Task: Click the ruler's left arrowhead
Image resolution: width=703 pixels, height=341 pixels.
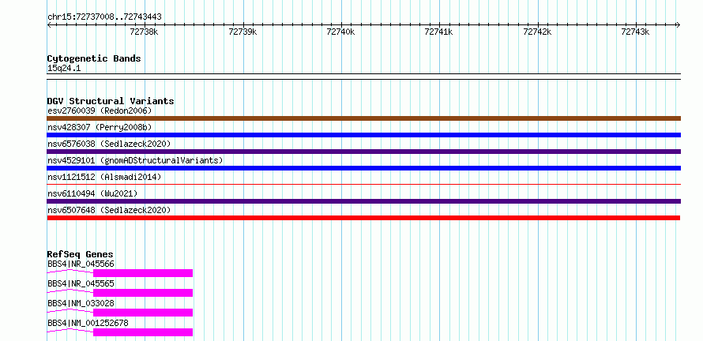Action: point(50,24)
